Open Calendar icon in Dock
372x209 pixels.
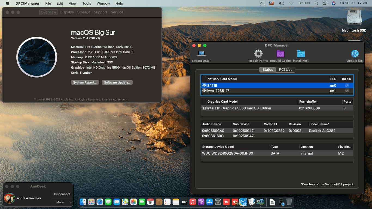[x=150, y=202]
